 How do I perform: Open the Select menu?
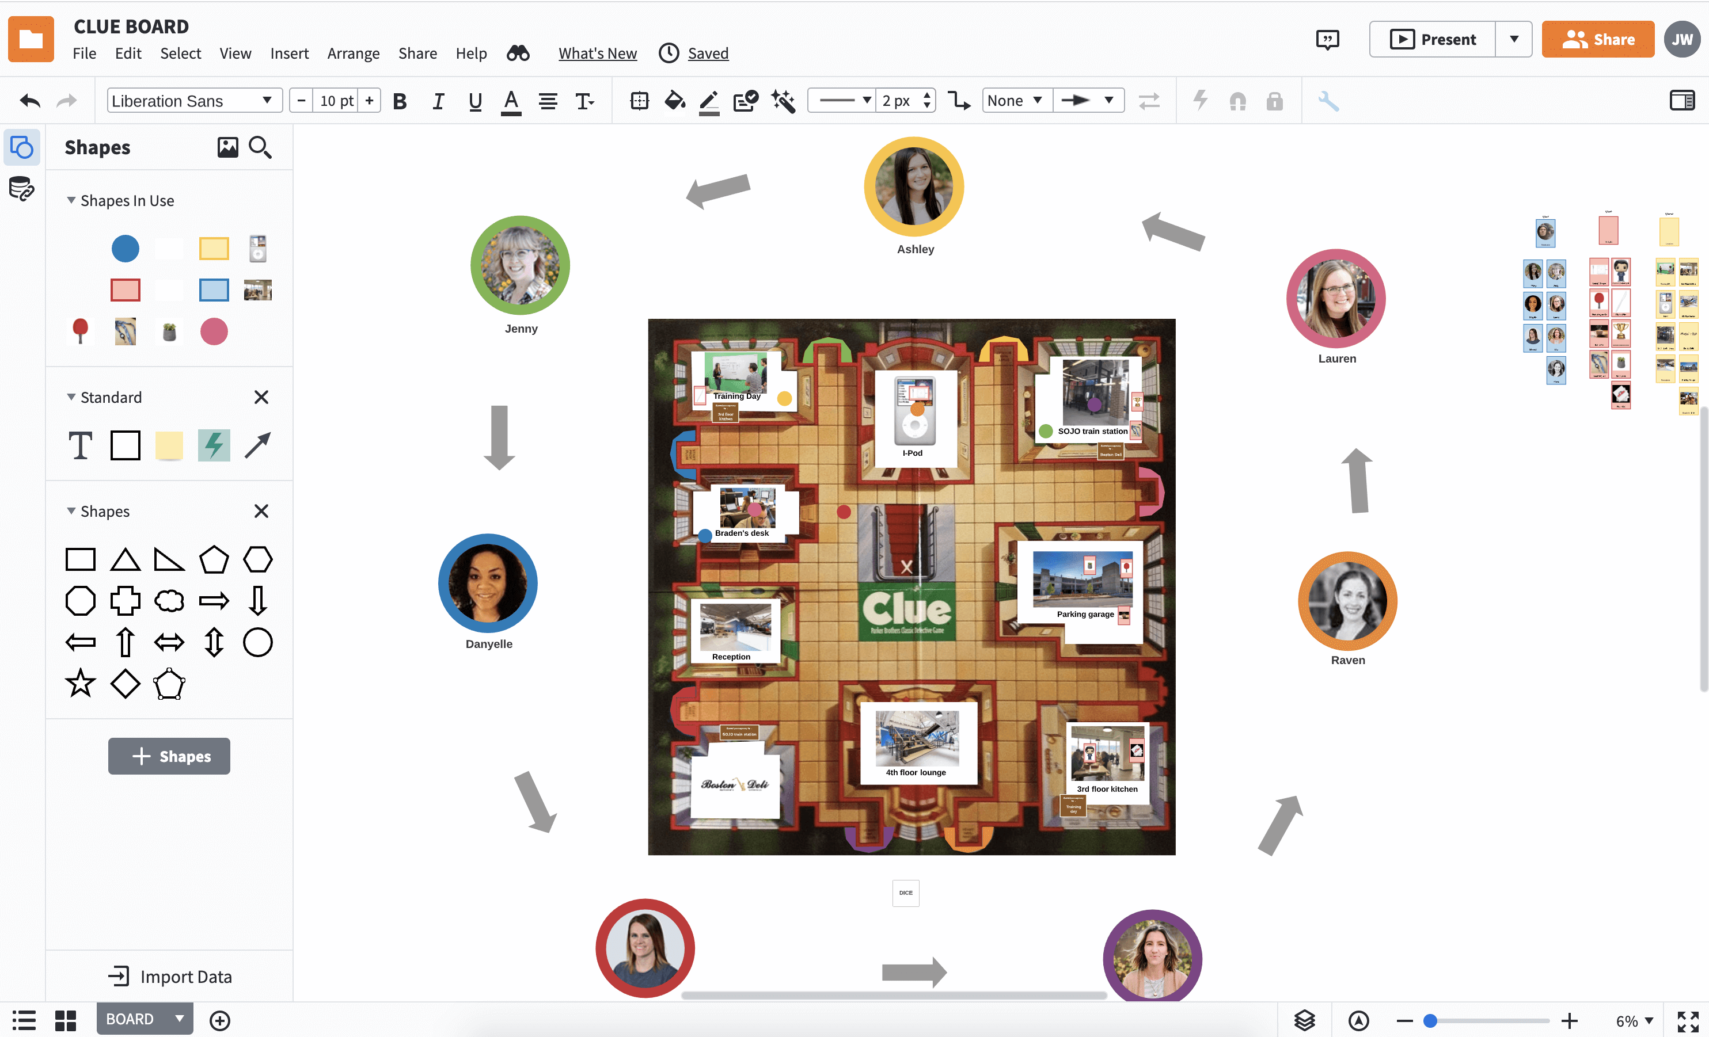[x=180, y=54]
